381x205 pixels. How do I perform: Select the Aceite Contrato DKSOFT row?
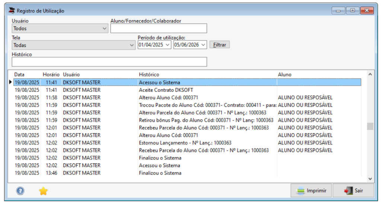coord(188,90)
